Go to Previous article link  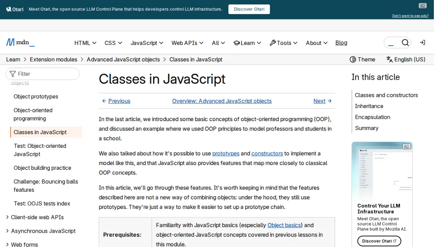(116, 101)
